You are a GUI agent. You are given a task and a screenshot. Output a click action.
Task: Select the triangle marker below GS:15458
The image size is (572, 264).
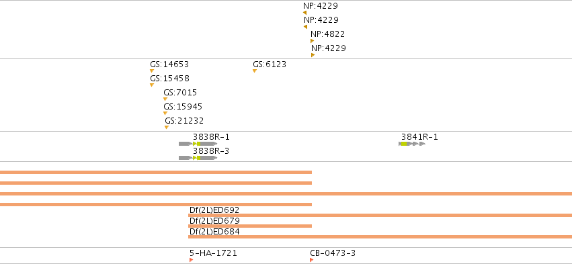click(152, 85)
